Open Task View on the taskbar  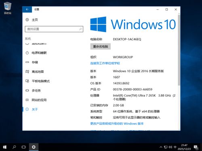point(24,147)
